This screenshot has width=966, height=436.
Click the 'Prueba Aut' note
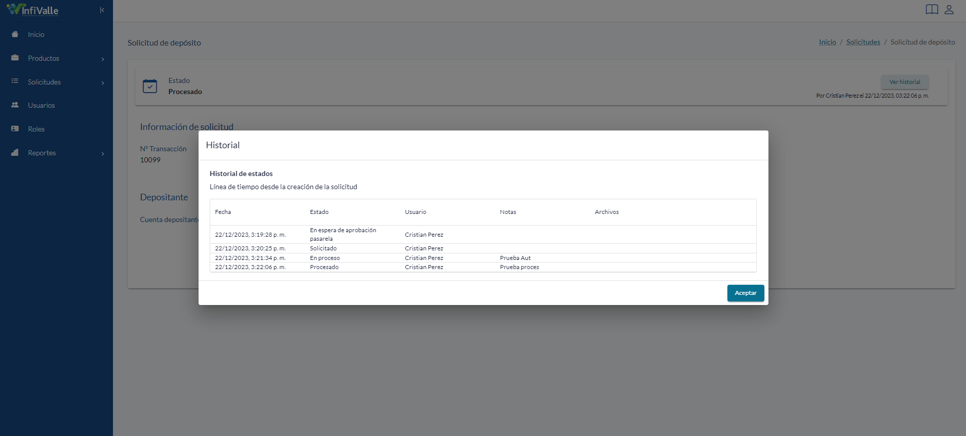click(x=515, y=258)
